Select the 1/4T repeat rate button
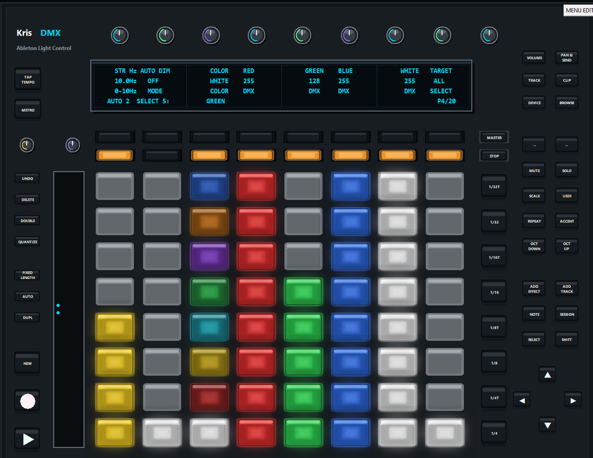 pyautogui.click(x=494, y=398)
